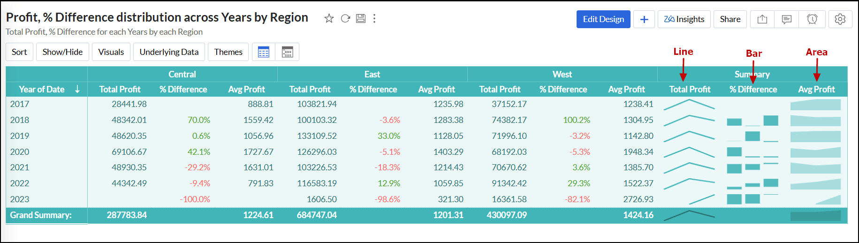The width and height of the screenshot is (859, 243).
Task: Save the report with the floppy disk icon
Action: click(360, 18)
